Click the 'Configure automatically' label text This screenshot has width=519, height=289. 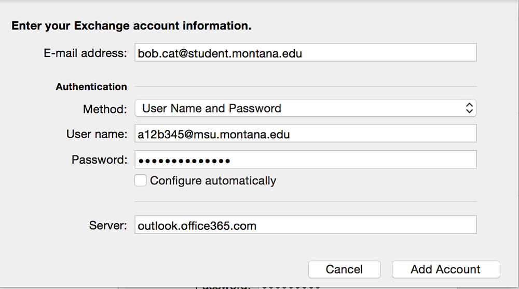pyautogui.click(x=213, y=181)
